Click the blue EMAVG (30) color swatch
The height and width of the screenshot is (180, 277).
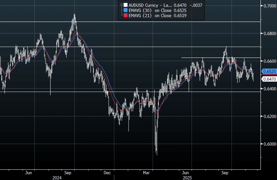(x=125, y=10)
